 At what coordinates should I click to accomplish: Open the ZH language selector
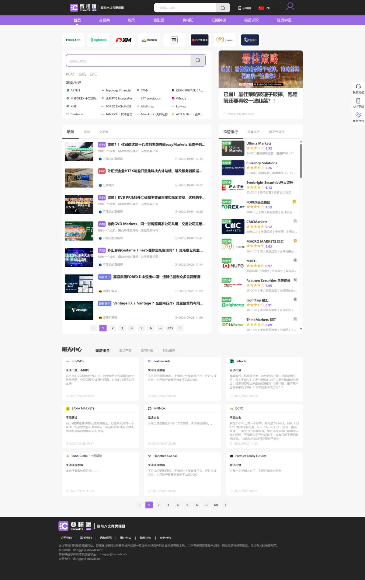tap(264, 8)
